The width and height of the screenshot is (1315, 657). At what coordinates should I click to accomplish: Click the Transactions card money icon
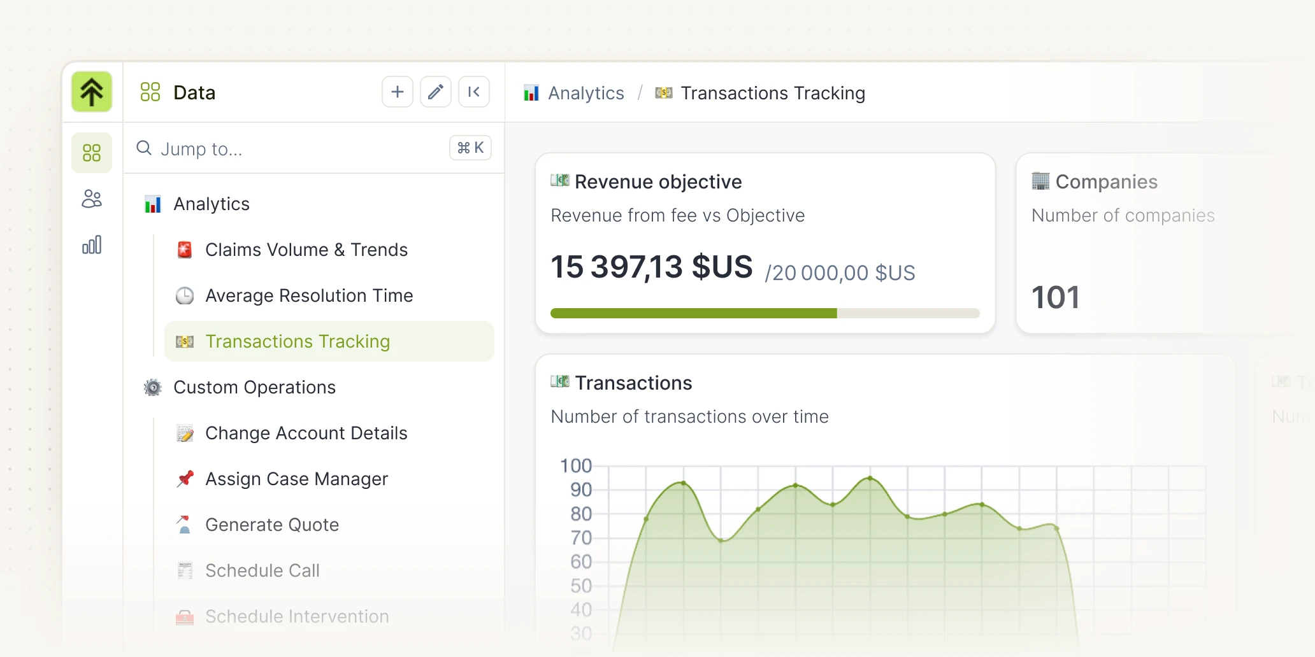click(x=560, y=382)
